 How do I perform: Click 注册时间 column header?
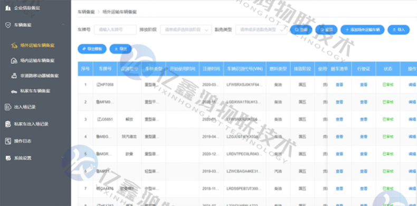pos(211,69)
